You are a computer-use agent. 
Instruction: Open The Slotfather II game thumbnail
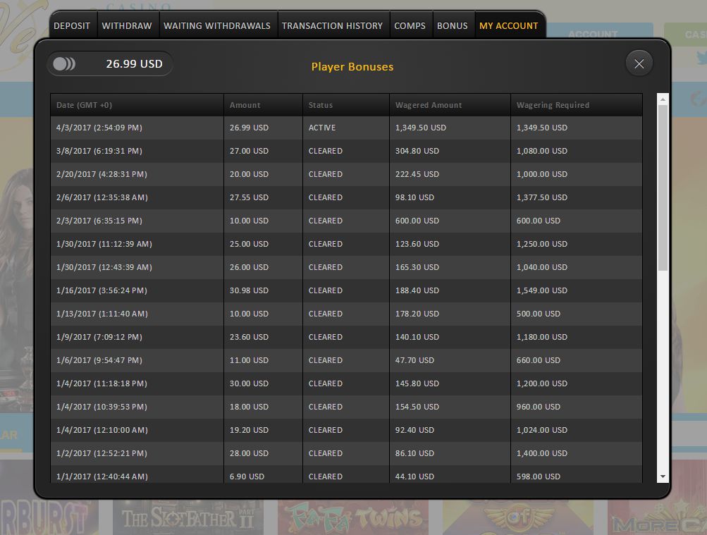tap(188, 517)
